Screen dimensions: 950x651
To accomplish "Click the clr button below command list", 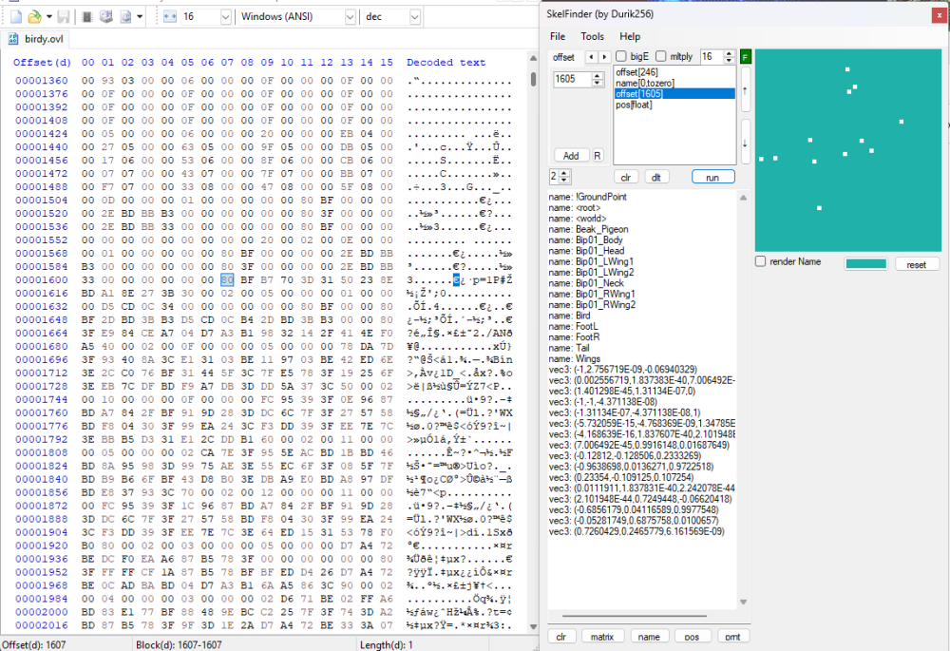I will pos(626,177).
